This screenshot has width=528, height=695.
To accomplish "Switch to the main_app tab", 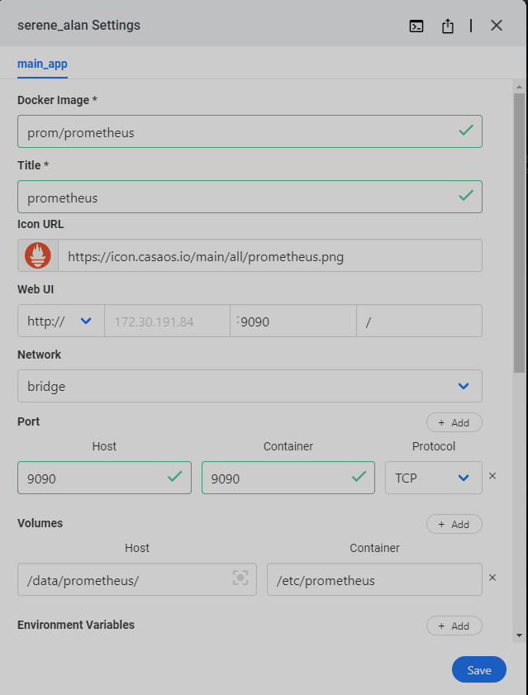I will pyautogui.click(x=42, y=64).
